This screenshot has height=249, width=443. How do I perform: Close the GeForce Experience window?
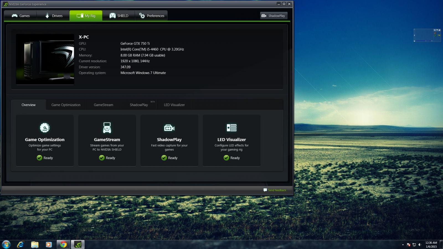tap(289, 4)
